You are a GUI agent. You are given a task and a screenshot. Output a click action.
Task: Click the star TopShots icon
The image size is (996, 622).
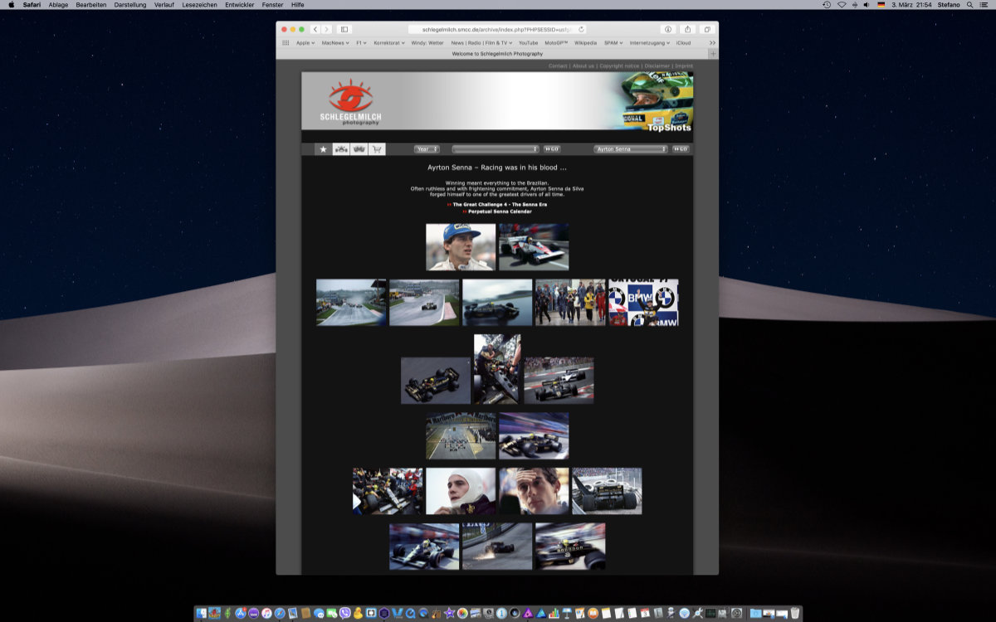coord(324,149)
